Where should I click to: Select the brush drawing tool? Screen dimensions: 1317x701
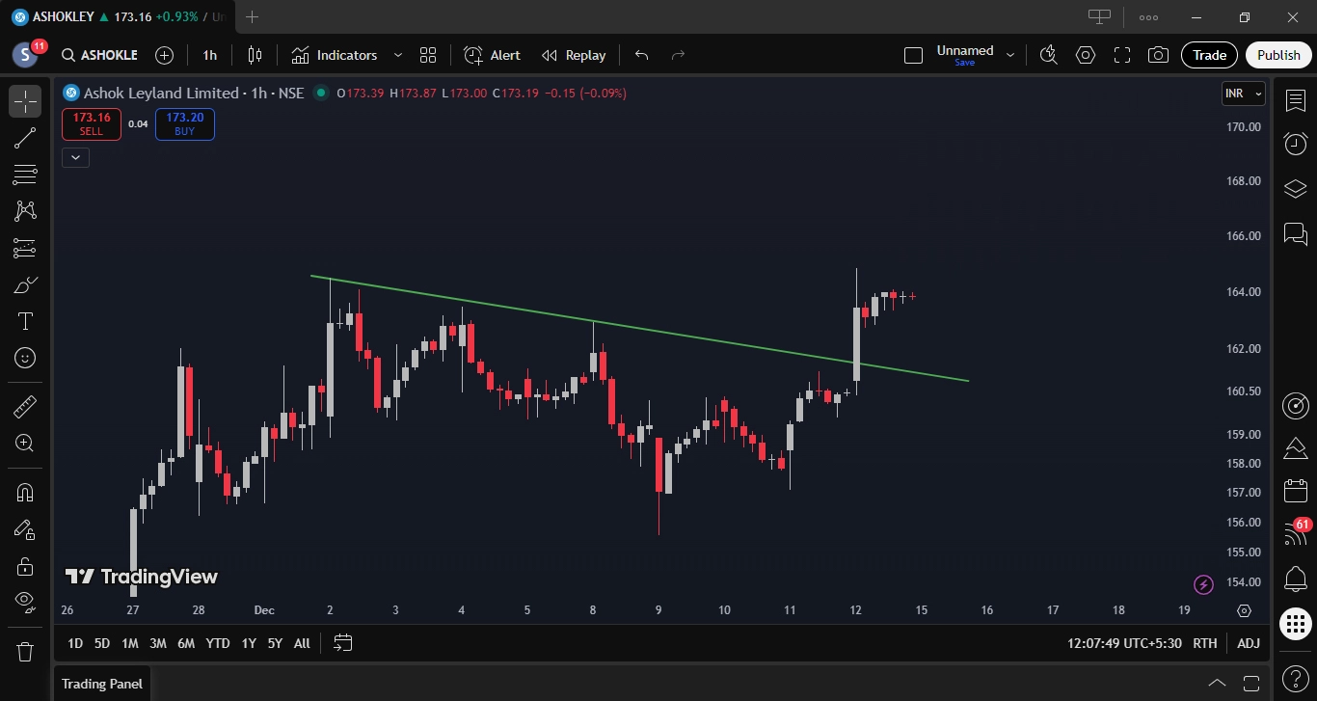(25, 284)
